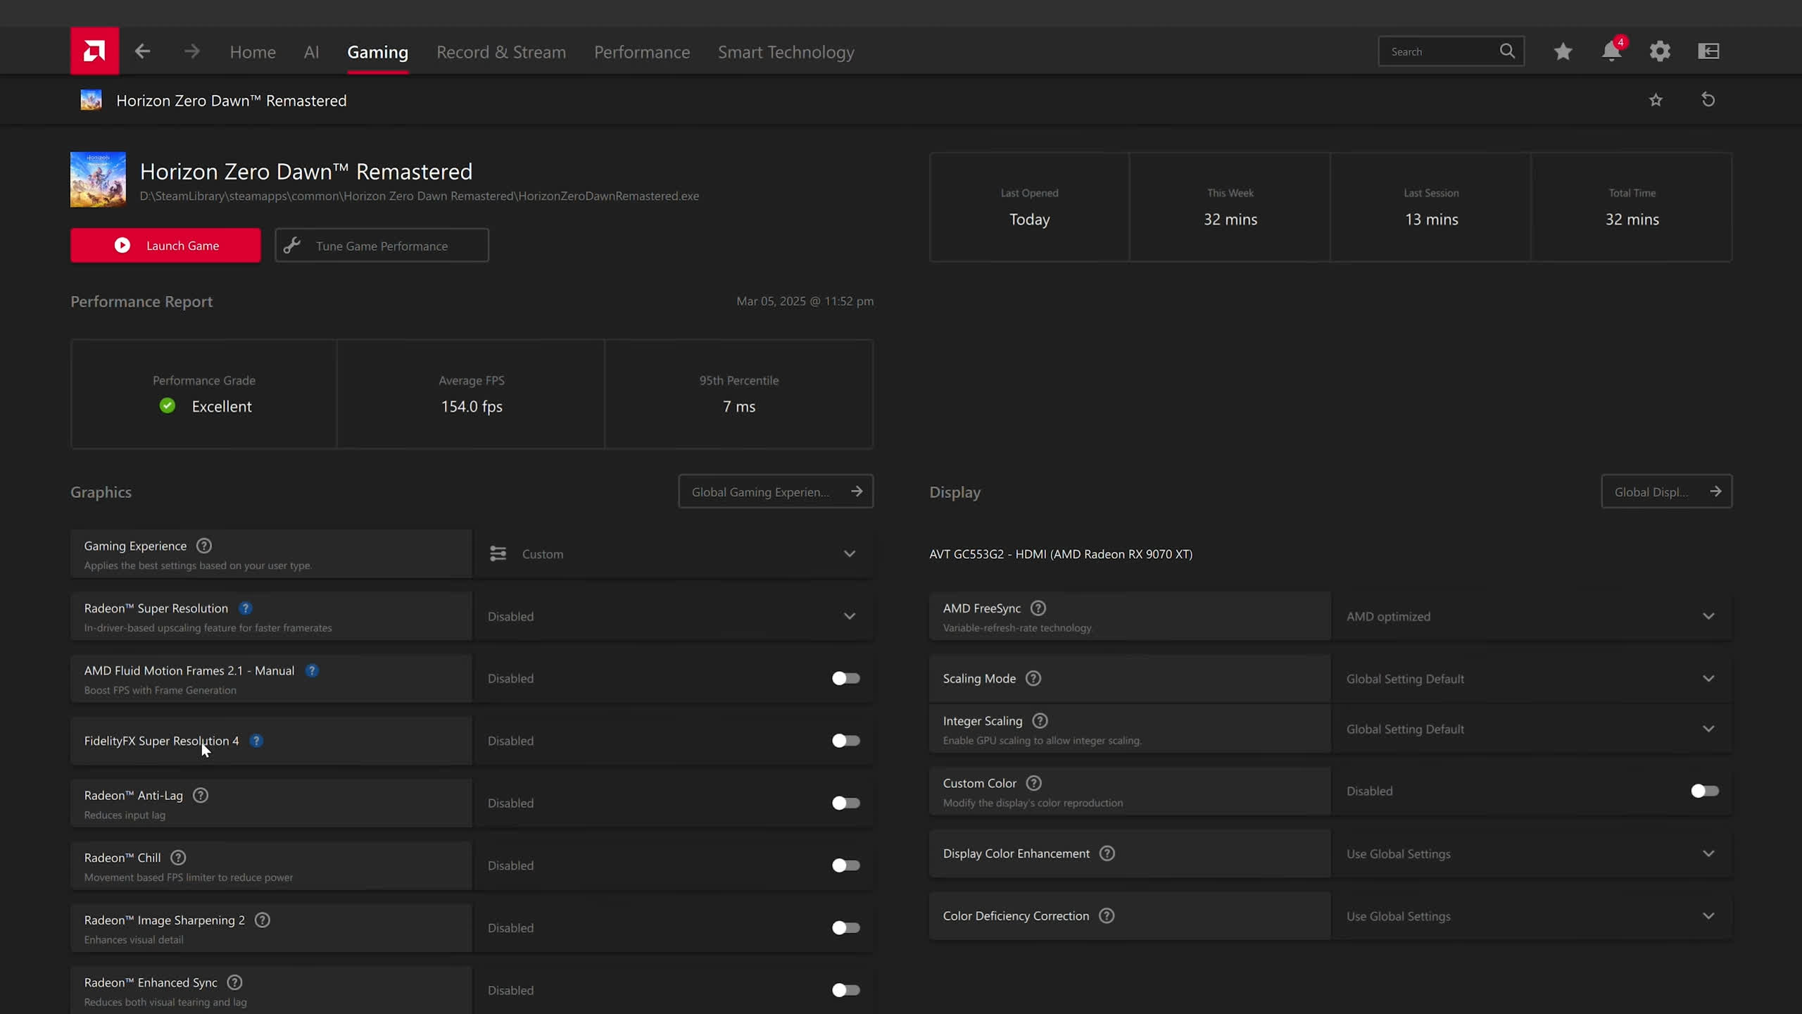Click the AMD logo icon
Image resolution: width=1802 pixels, height=1014 pixels.
(94, 51)
